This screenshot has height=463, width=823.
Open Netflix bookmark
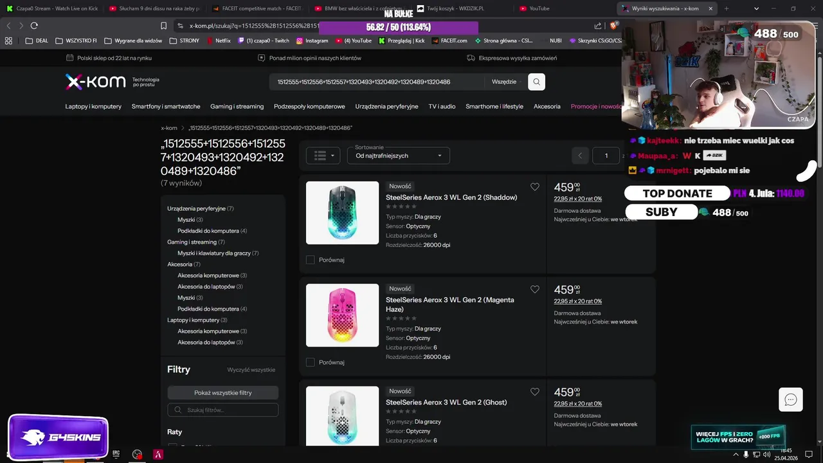tap(219, 41)
